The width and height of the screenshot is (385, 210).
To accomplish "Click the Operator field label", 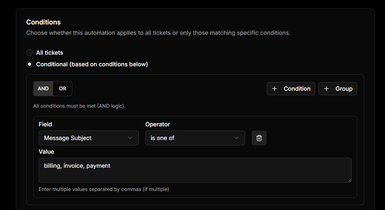I will [x=157, y=124].
